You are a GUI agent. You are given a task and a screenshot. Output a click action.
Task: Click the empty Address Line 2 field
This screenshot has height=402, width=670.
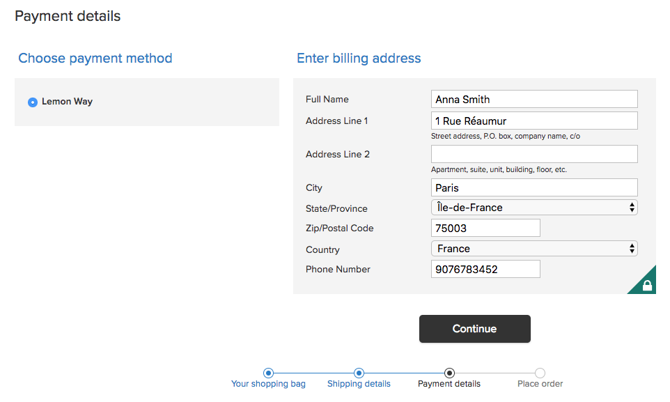click(534, 154)
